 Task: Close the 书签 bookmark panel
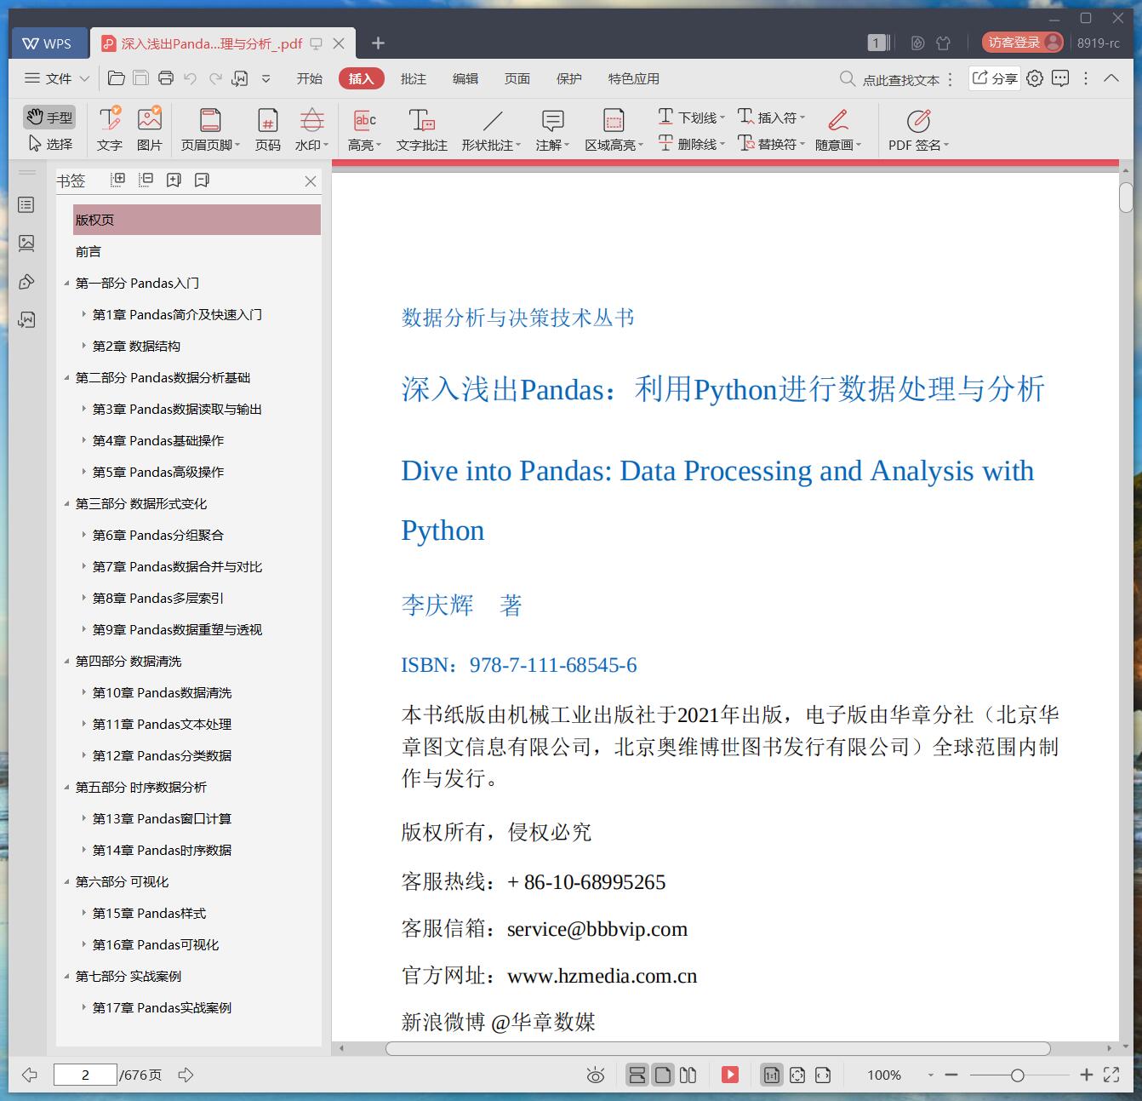[x=311, y=181]
